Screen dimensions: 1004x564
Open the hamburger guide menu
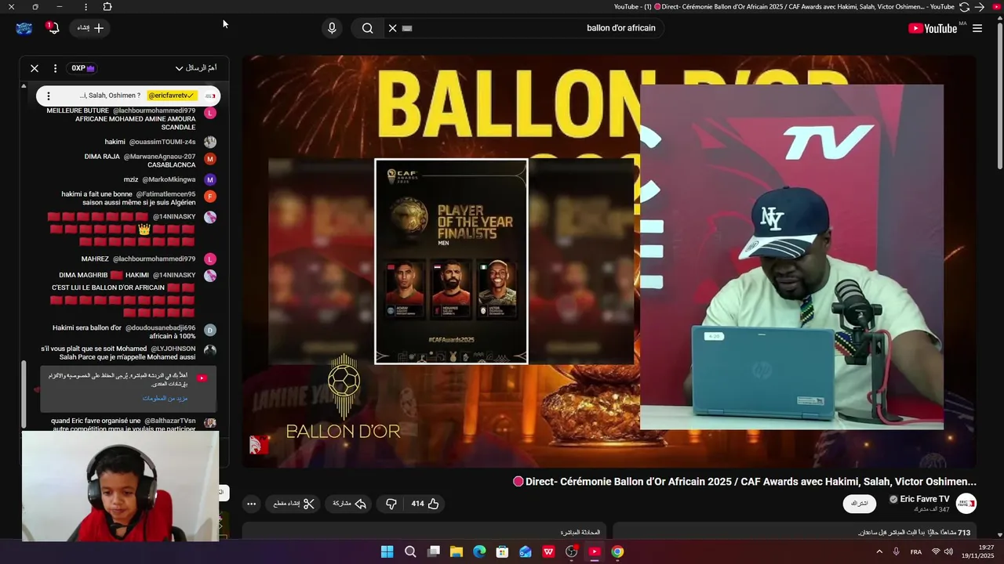tap(977, 28)
